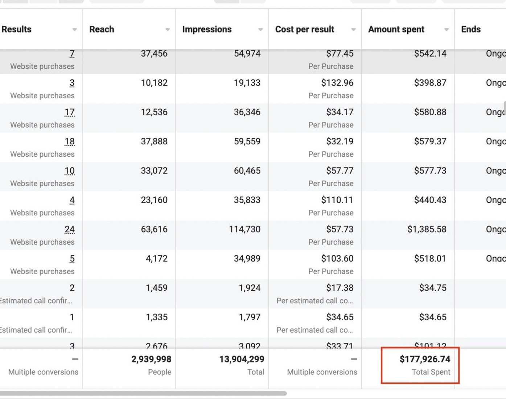Select the amount spent $580.88
Viewport: 506px width, 399px height.
click(x=430, y=112)
